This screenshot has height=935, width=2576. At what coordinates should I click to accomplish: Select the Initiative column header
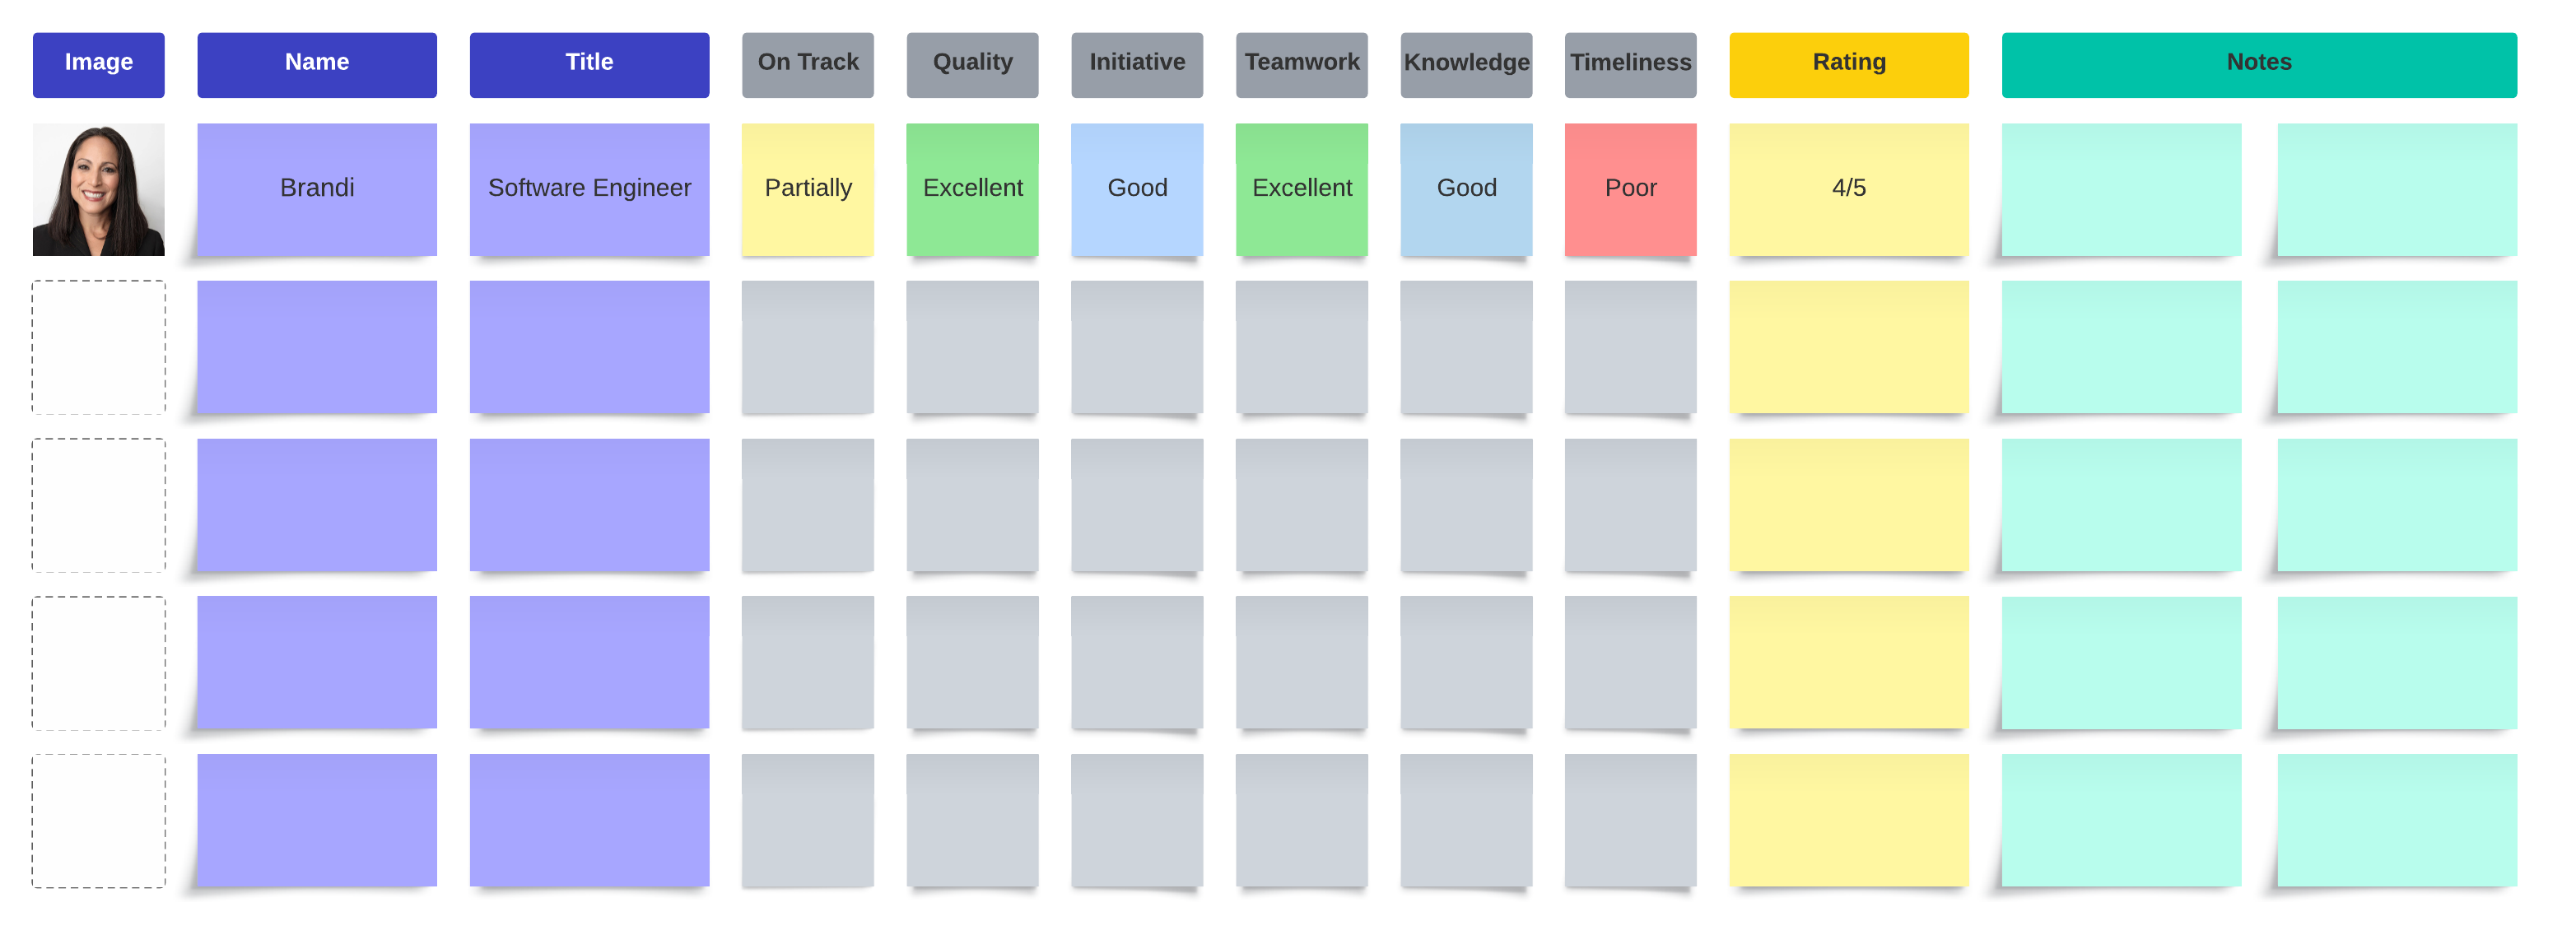[1136, 64]
